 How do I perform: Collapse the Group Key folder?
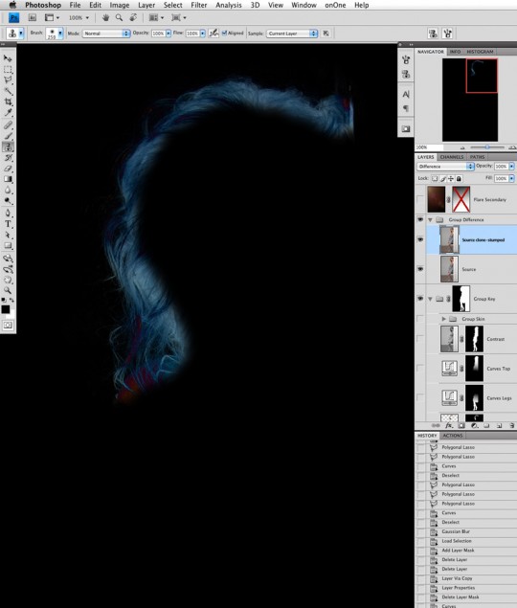tap(430, 299)
